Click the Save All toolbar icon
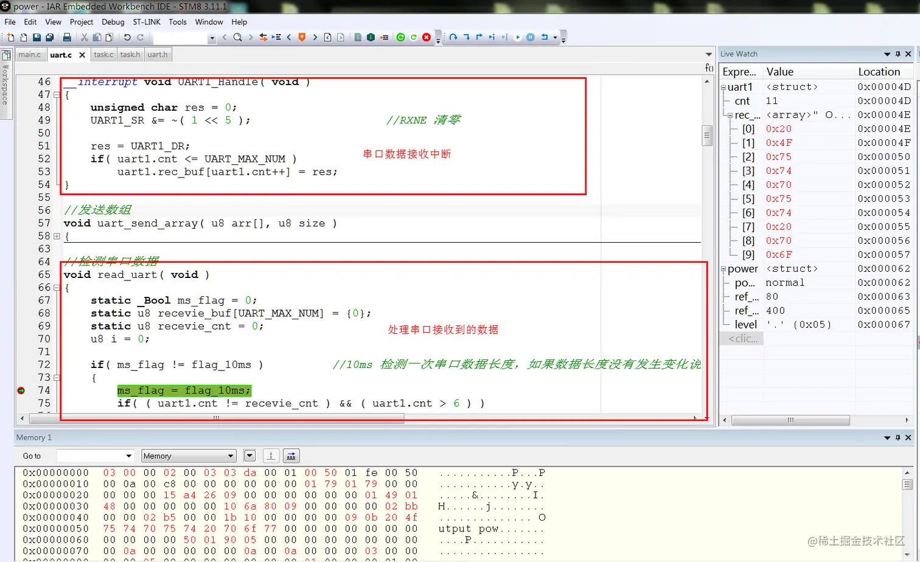The width and height of the screenshot is (920, 562). 50,38
